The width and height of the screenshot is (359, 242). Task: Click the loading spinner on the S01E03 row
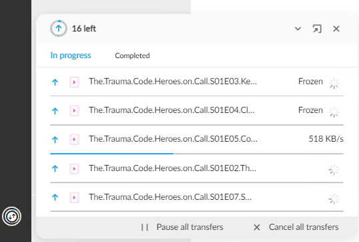(x=334, y=83)
